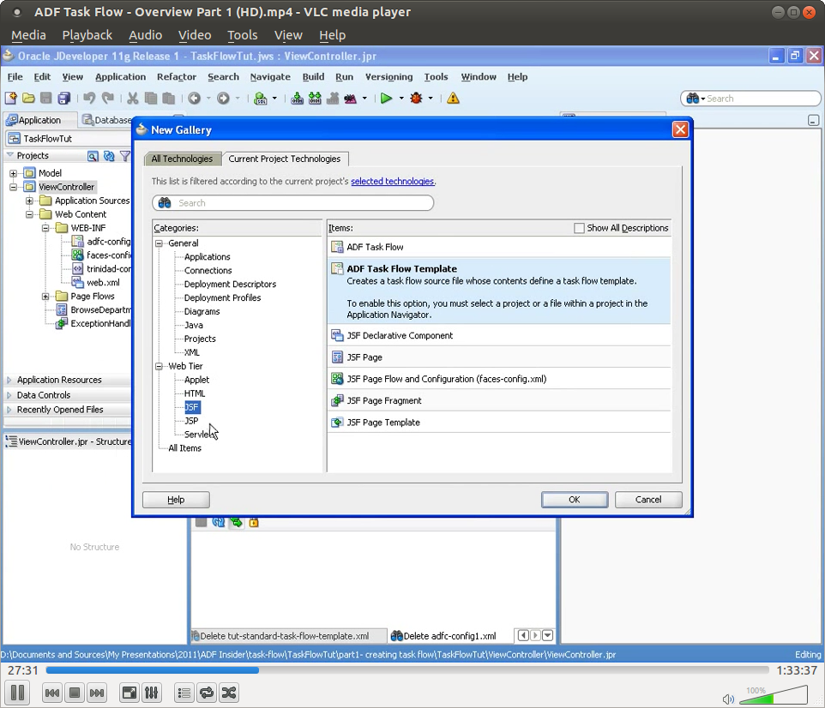Refresh the Projects panel
Image resolution: width=825 pixels, height=708 pixels.
pyautogui.click(x=110, y=156)
